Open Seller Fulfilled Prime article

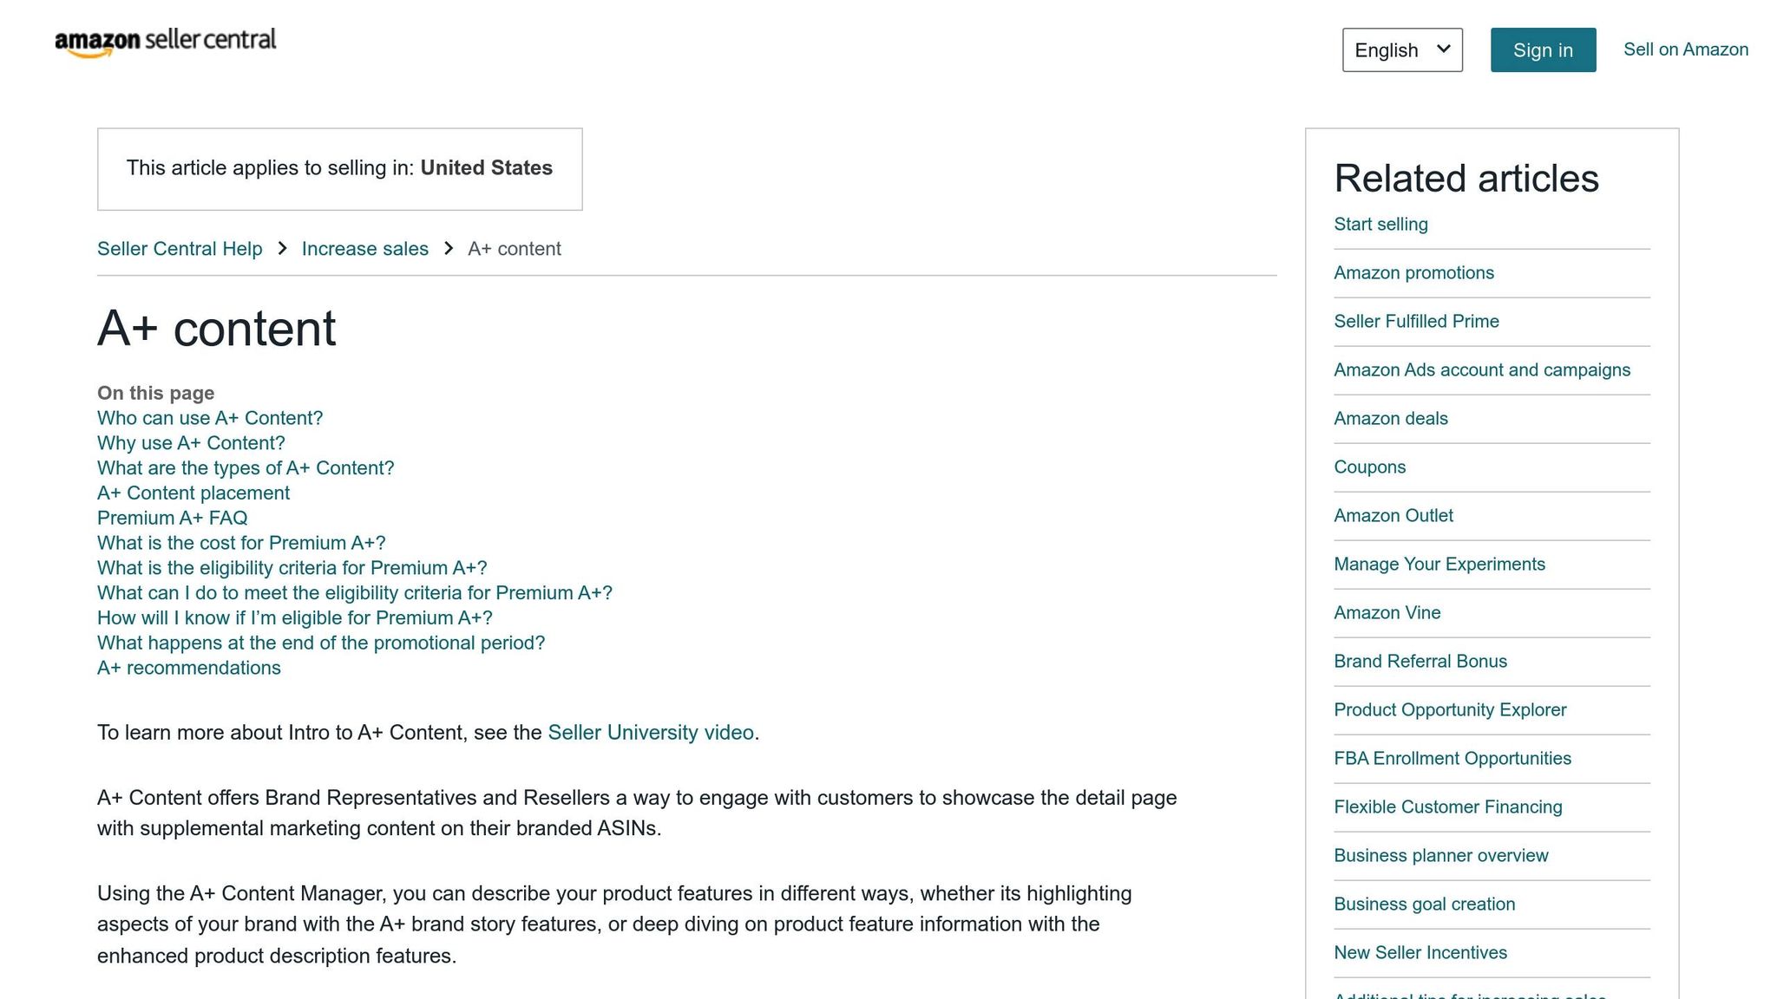[1416, 322]
